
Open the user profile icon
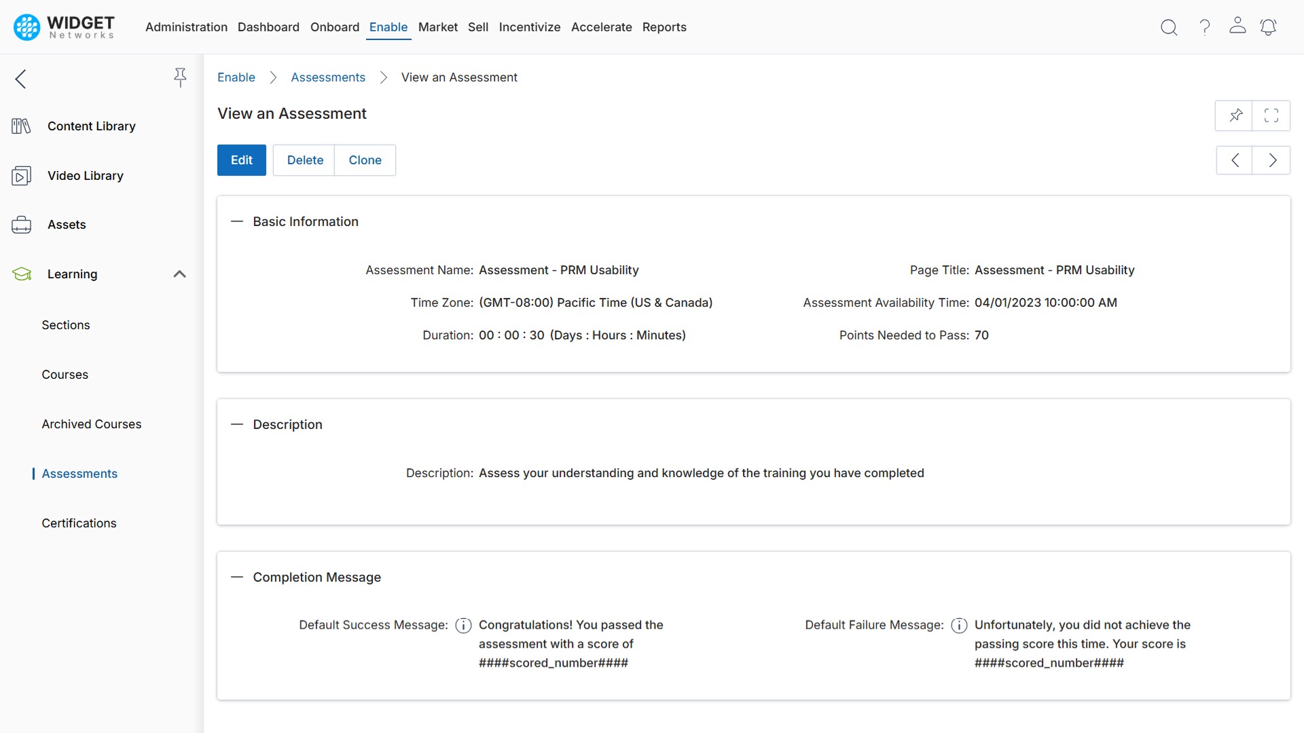tap(1237, 27)
